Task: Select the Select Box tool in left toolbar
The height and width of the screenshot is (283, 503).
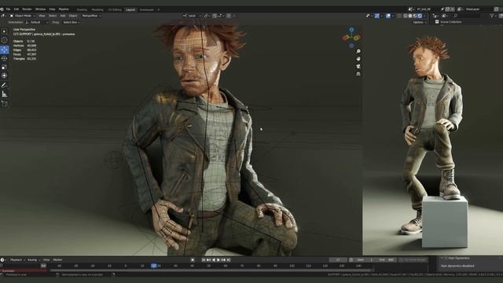Action: tap(4, 31)
